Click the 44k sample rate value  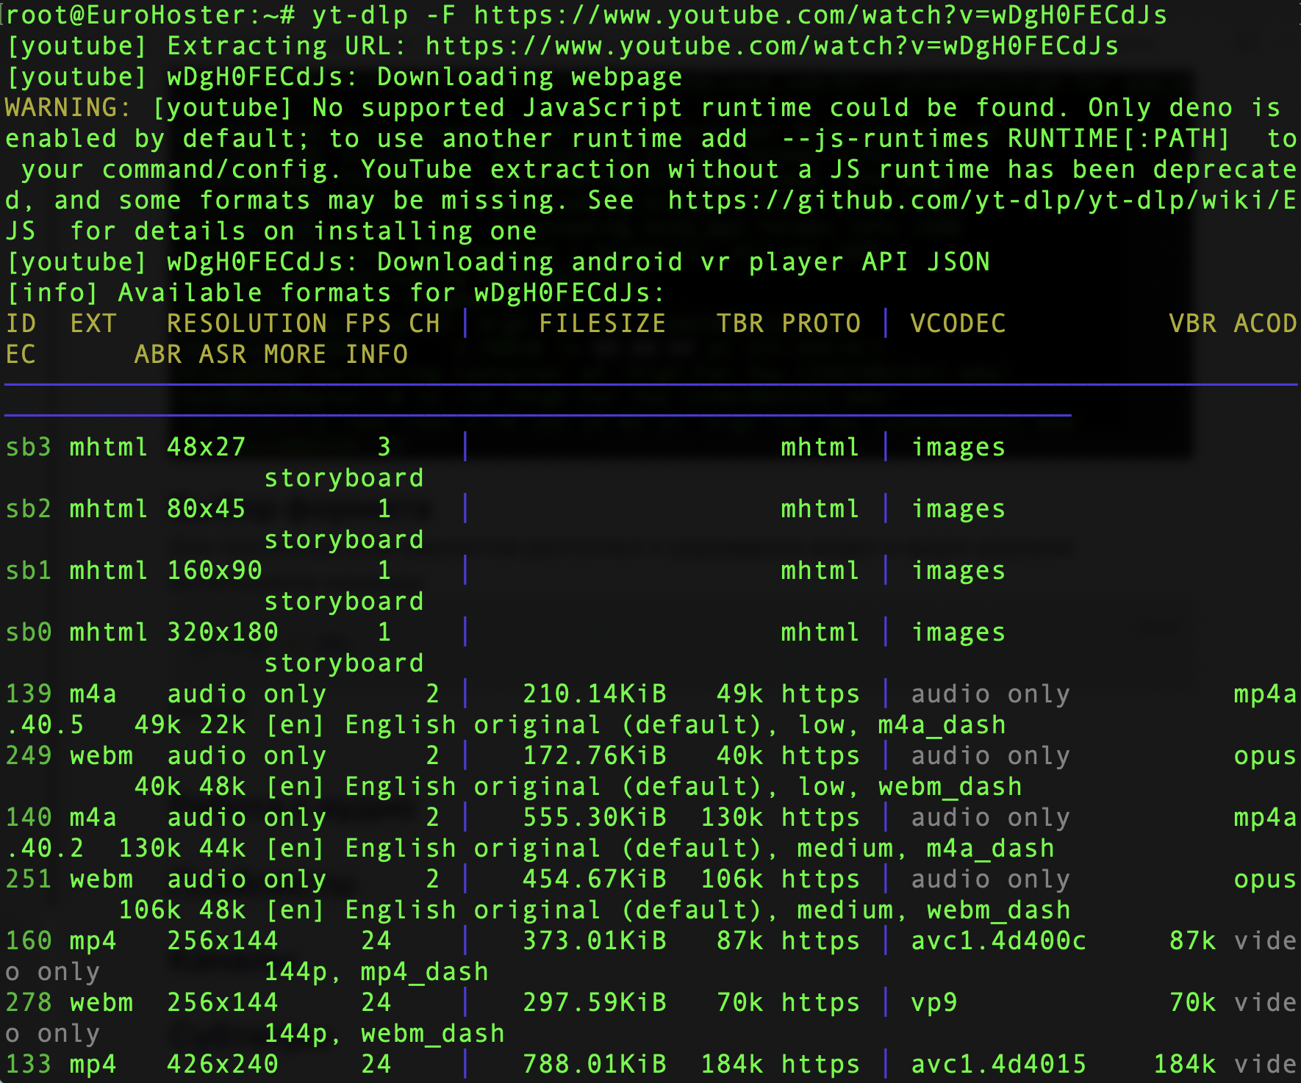223,848
